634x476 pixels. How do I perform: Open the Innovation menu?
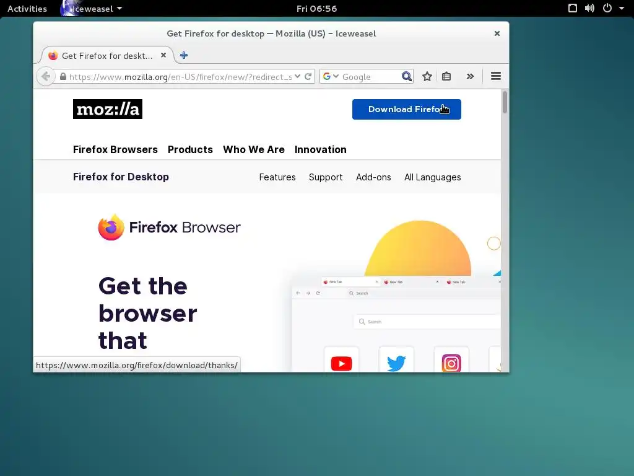click(320, 149)
